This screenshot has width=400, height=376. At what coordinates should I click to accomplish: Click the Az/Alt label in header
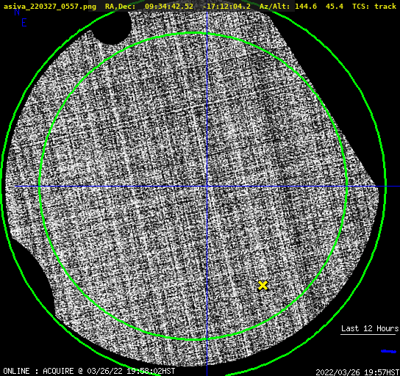(x=275, y=6)
